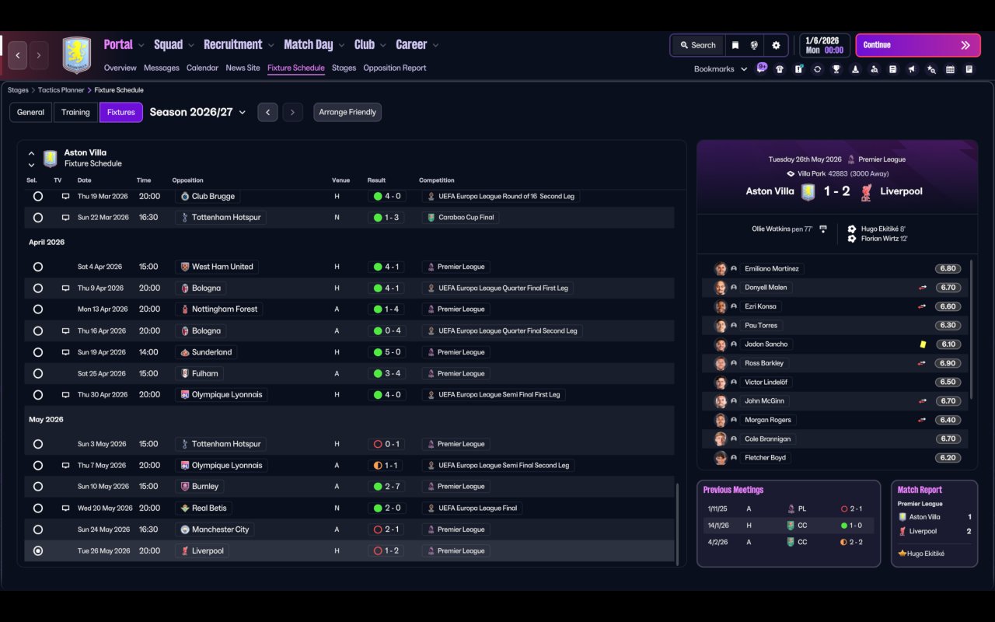The image size is (995, 622).
Task: Open the 9+ notifications speech bubble
Action: 762,68
